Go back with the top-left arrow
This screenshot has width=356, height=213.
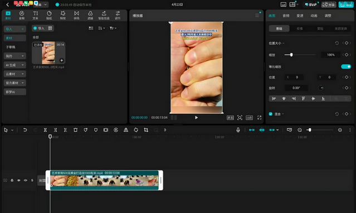[x=7, y=4]
